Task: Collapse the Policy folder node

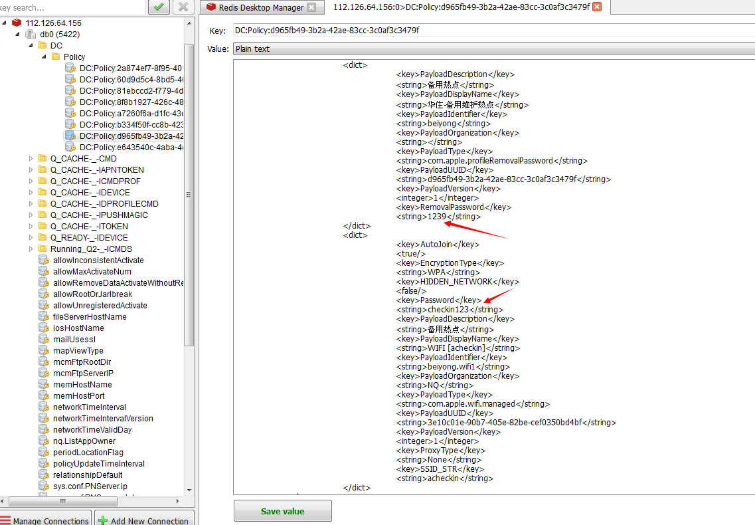Action: (44, 56)
